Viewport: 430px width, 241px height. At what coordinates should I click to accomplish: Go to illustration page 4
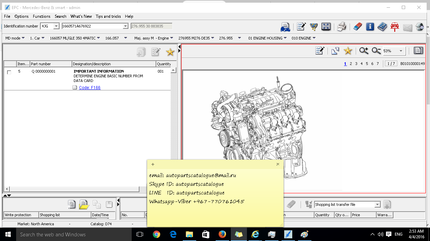click(361, 64)
